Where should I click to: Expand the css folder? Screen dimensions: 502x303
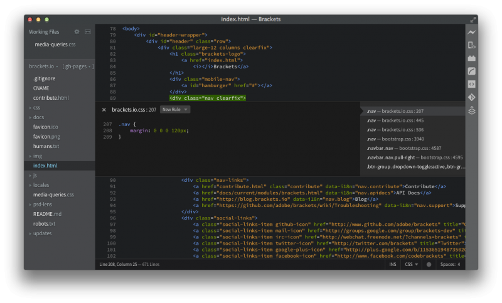pos(35,107)
